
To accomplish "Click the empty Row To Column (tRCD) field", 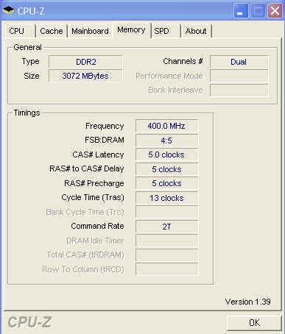I will click(x=166, y=269).
